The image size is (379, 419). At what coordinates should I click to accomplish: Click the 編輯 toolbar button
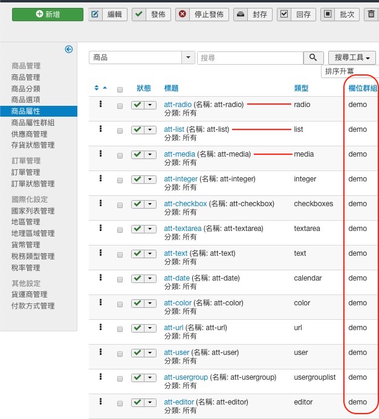(108, 15)
